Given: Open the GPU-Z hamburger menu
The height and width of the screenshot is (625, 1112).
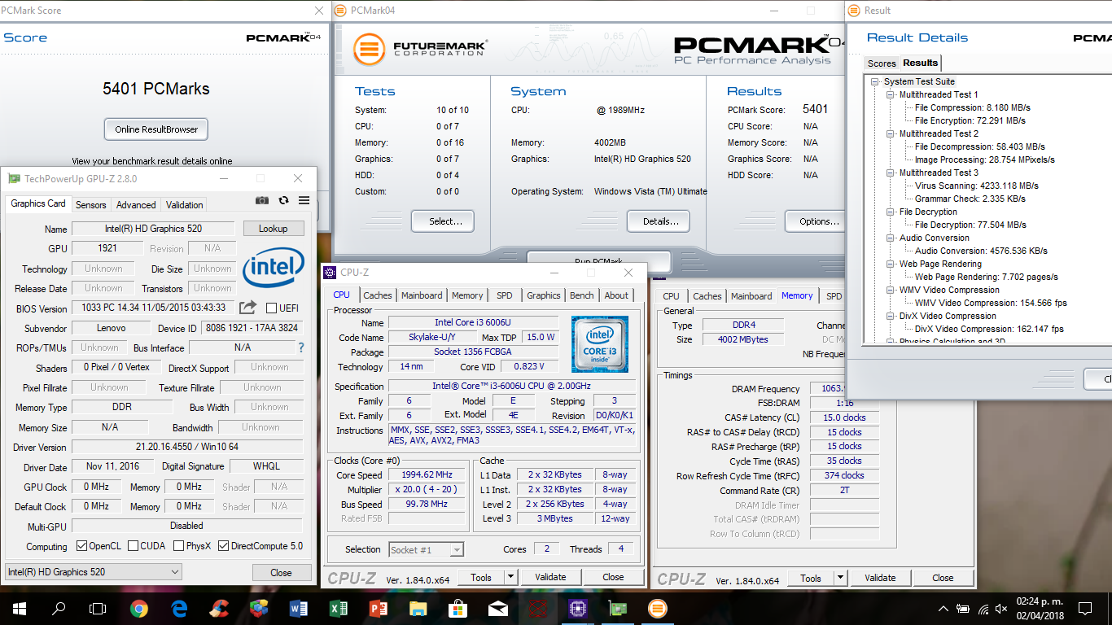Looking at the screenshot, I should pyautogui.click(x=304, y=200).
